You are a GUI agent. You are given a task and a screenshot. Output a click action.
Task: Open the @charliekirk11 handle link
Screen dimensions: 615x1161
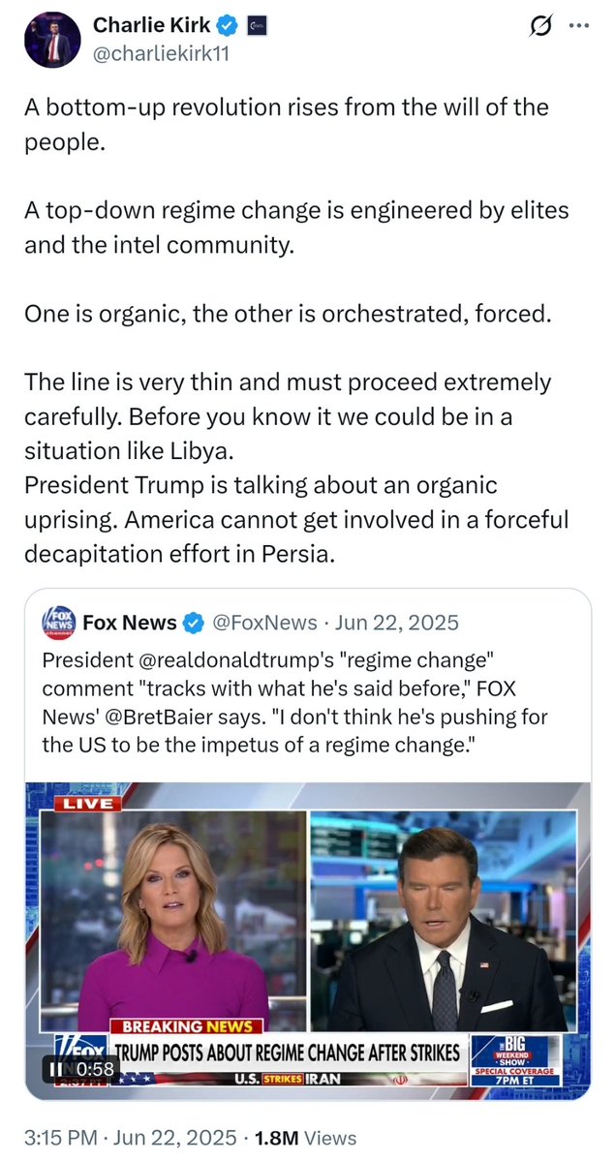pyautogui.click(x=161, y=54)
